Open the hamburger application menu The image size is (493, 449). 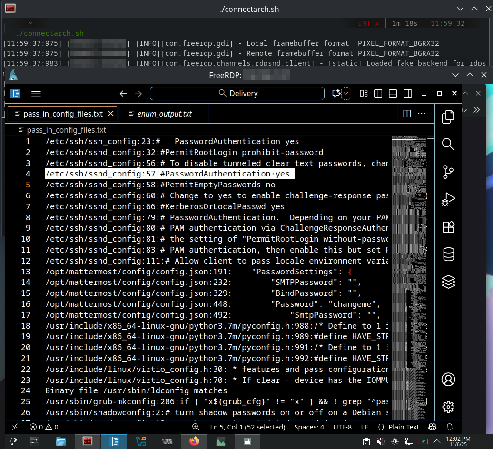[x=36, y=94]
